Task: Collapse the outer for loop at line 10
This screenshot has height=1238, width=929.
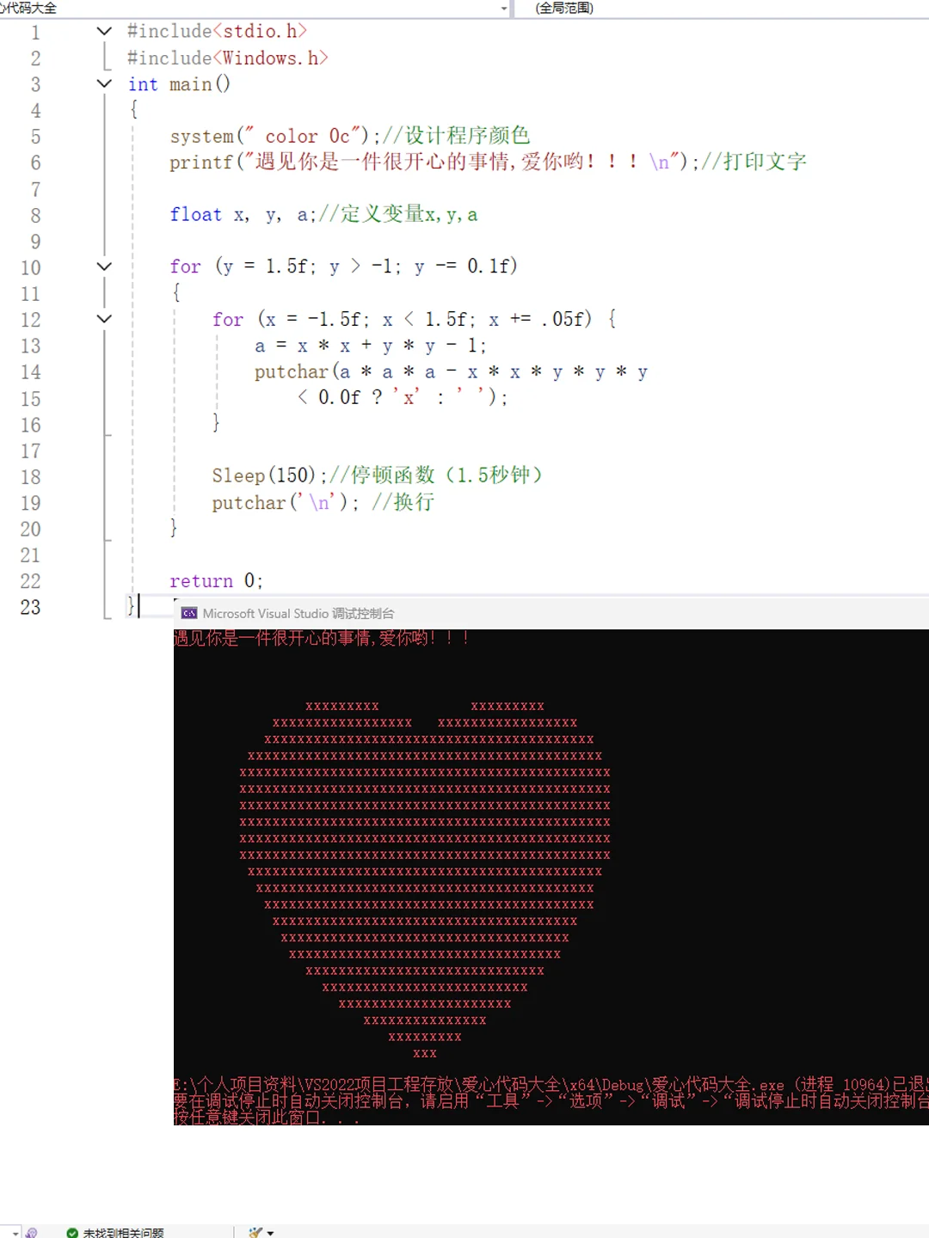Action: pyautogui.click(x=104, y=267)
